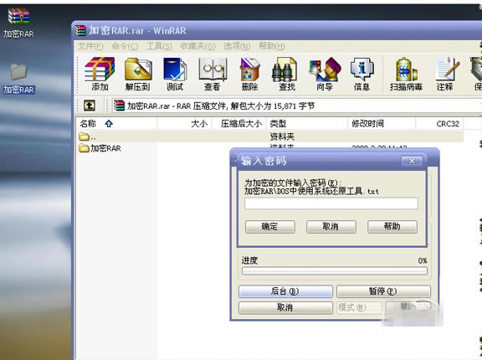Click the Extract To (解压到) toolbar icon
482x360 pixels.
click(138, 74)
